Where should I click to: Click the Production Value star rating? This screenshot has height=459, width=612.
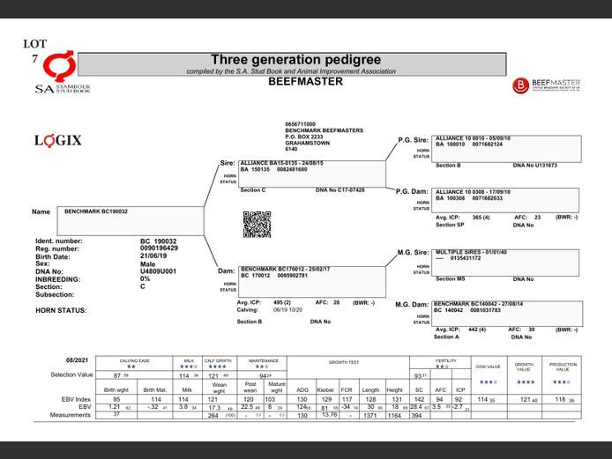pyautogui.click(x=563, y=381)
